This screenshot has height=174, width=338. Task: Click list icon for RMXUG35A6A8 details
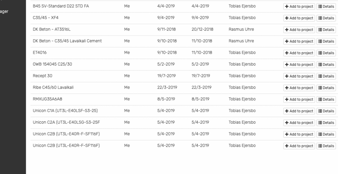(x=320, y=100)
